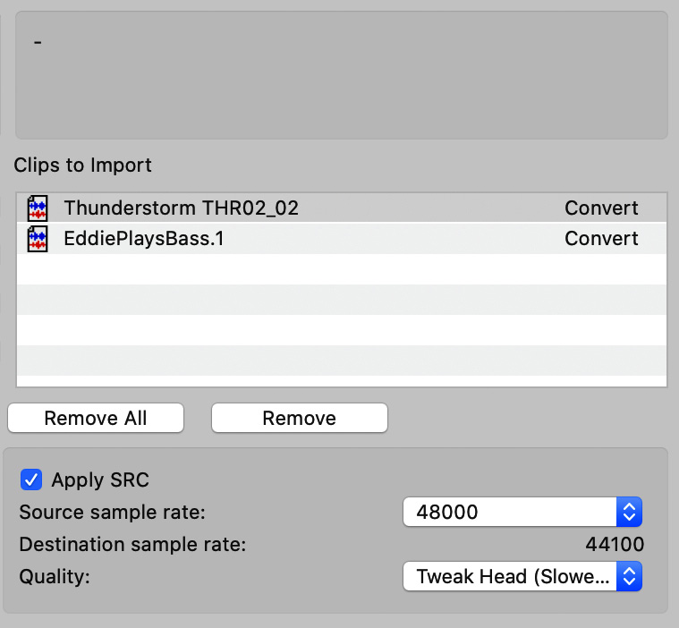
Task: Click the empty area in Clips to Import list
Action: (x=342, y=320)
